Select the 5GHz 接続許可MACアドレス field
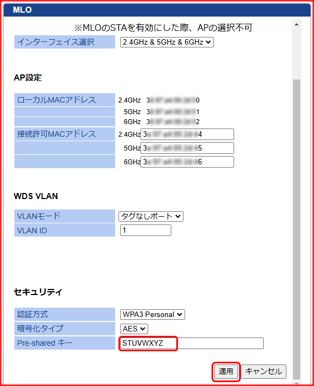314x386 pixels. pos(187,148)
